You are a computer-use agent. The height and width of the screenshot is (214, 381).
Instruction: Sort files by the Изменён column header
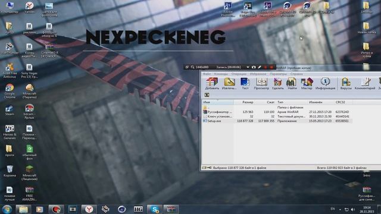point(321,102)
